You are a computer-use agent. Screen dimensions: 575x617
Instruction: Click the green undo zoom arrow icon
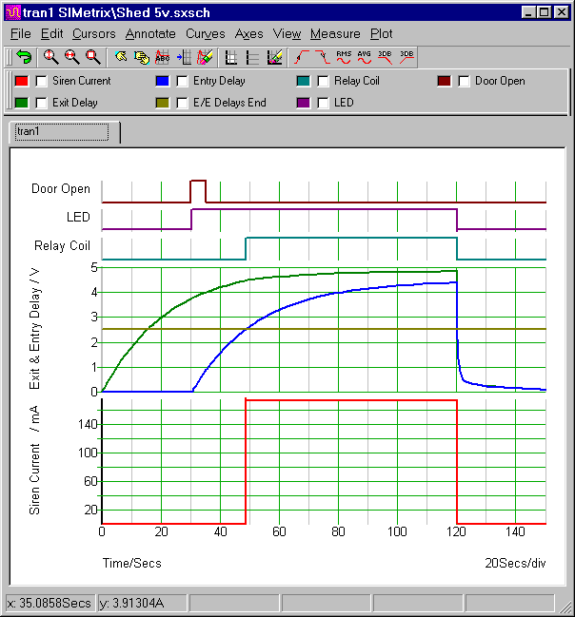click(25, 57)
